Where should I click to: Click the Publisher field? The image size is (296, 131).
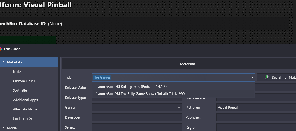pos(256,117)
